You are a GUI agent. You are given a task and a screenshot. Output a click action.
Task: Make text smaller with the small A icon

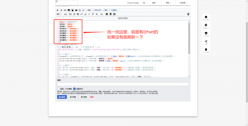coord(89,14)
